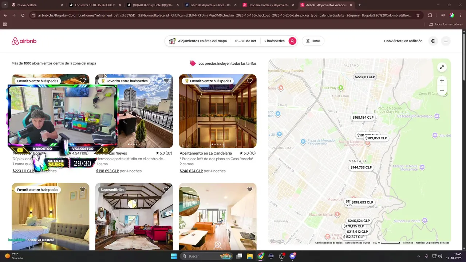The height and width of the screenshot is (262, 466).
Task: Click the red search magnifier button
Action: [292, 41]
